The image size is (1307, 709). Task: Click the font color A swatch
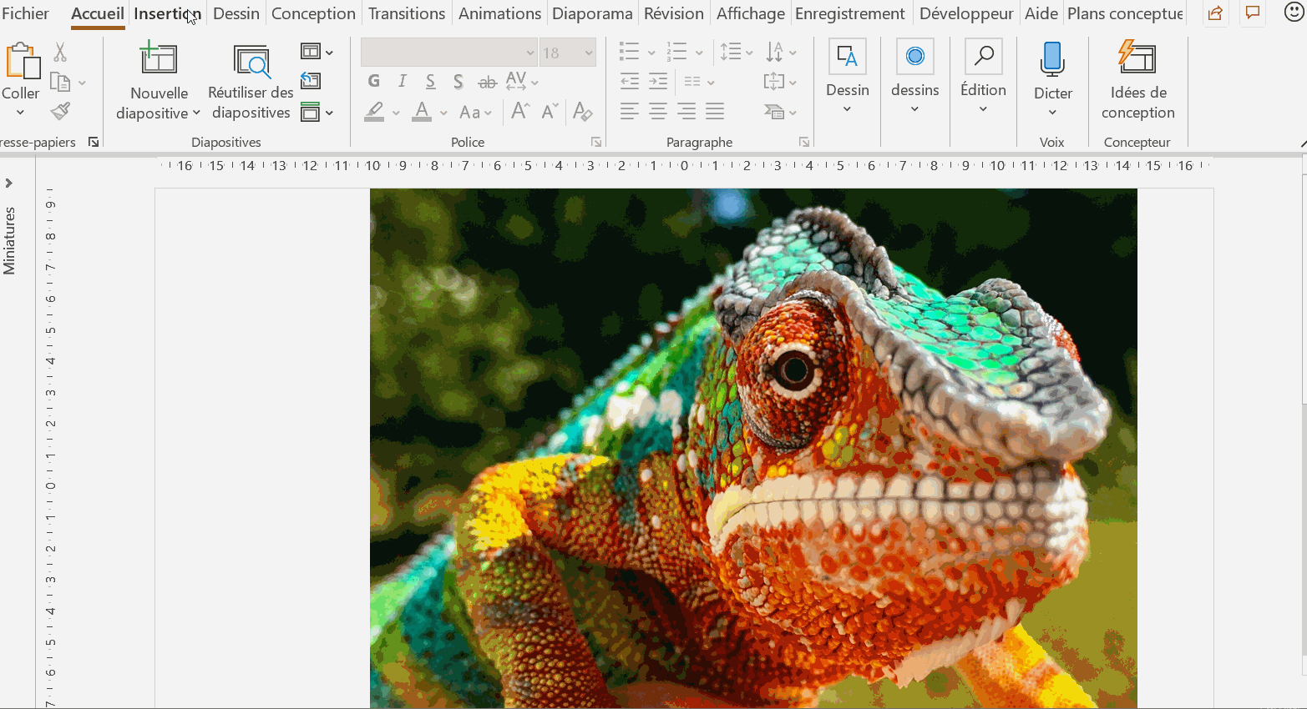coord(422,112)
